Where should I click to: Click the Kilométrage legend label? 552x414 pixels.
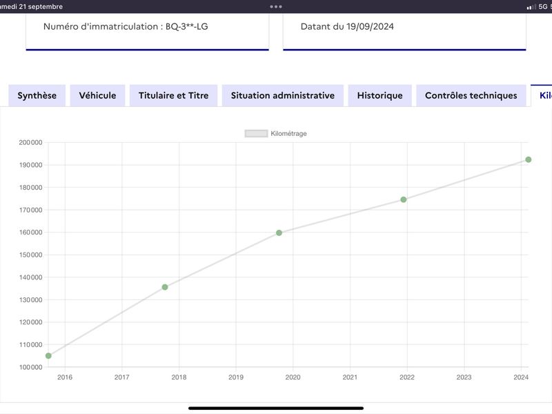pyautogui.click(x=288, y=133)
